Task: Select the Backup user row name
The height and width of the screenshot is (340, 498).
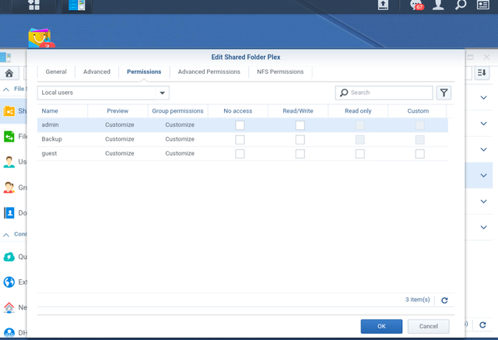Action: click(x=52, y=139)
